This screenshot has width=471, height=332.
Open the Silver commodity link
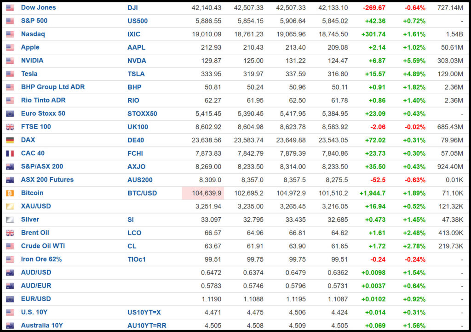(x=30, y=219)
